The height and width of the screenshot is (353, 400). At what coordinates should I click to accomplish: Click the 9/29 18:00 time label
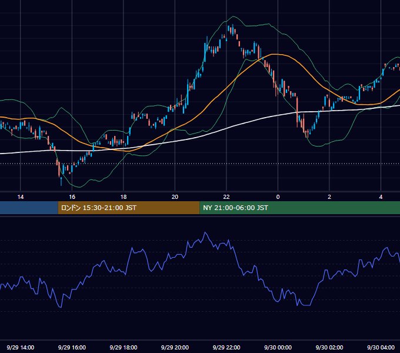[x=124, y=347]
